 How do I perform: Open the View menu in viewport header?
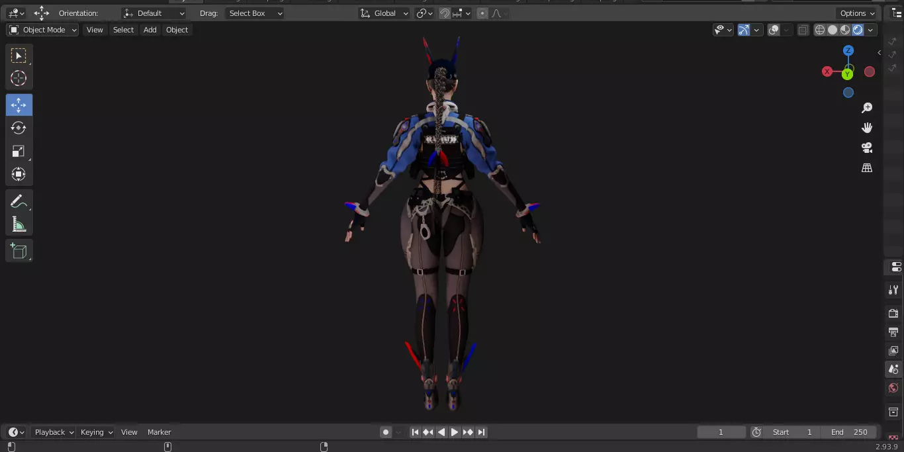coord(95,30)
